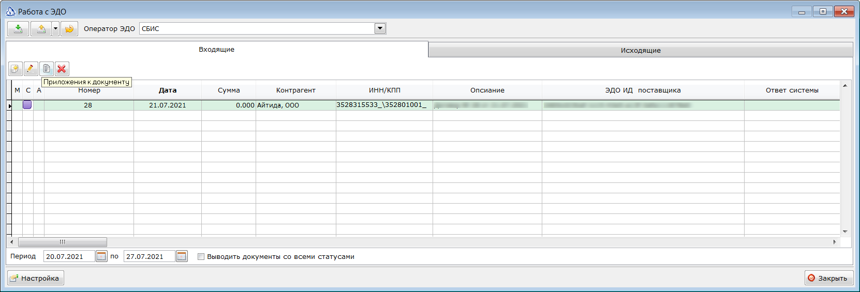Click the period end date field 27.07.2021
The height and width of the screenshot is (292, 860).
[150, 256]
